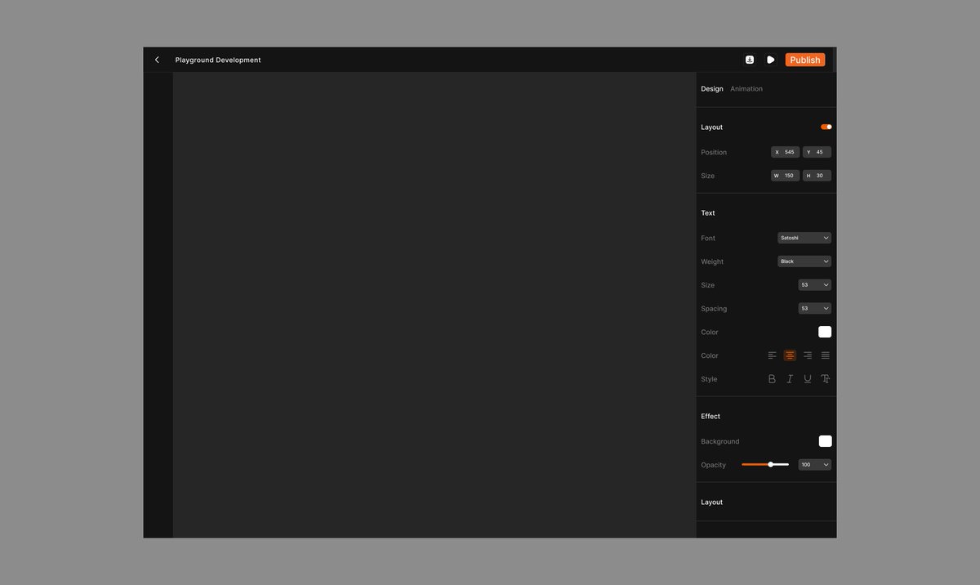Click the Text section heading

(x=708, y=213)
